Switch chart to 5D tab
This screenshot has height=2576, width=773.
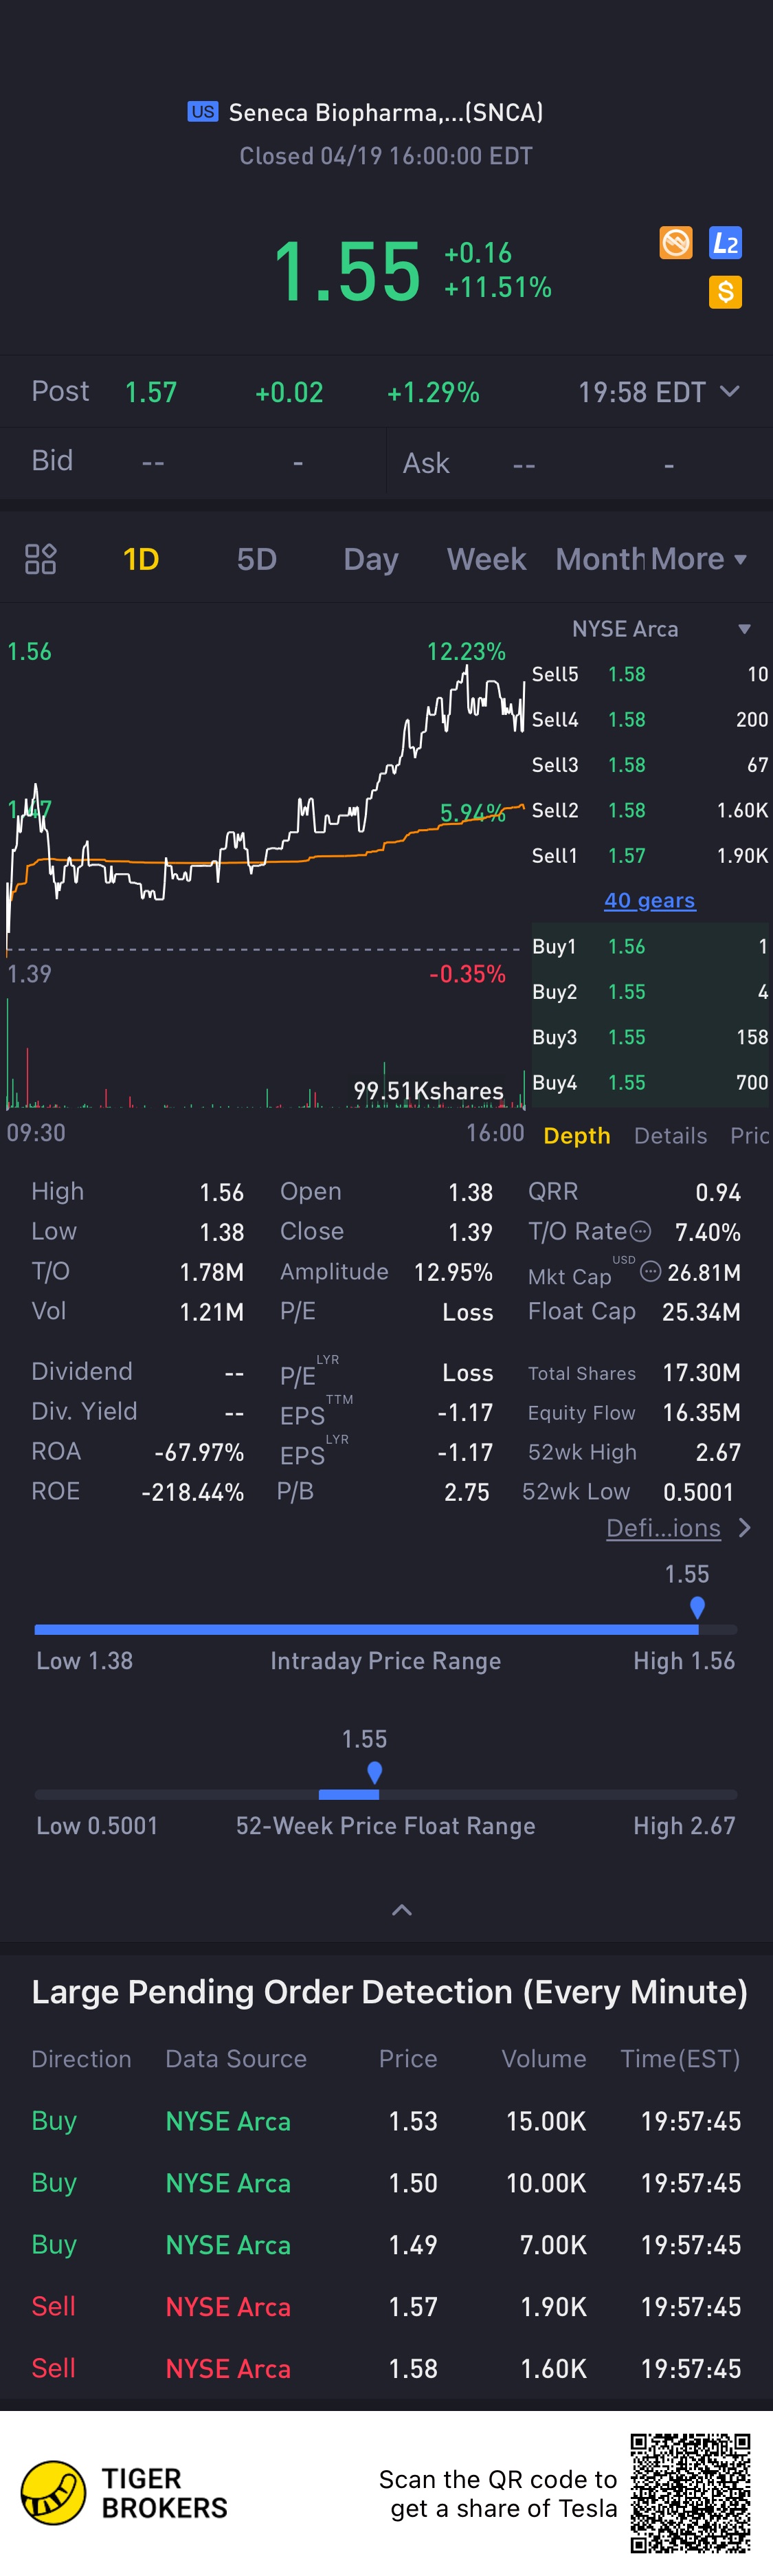tap(256, 559)
